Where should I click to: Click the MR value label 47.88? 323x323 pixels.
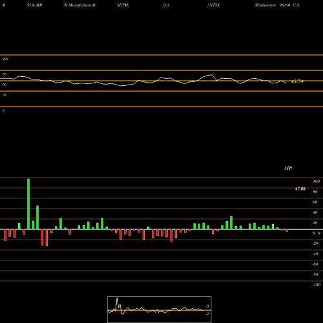click(300, 189)
